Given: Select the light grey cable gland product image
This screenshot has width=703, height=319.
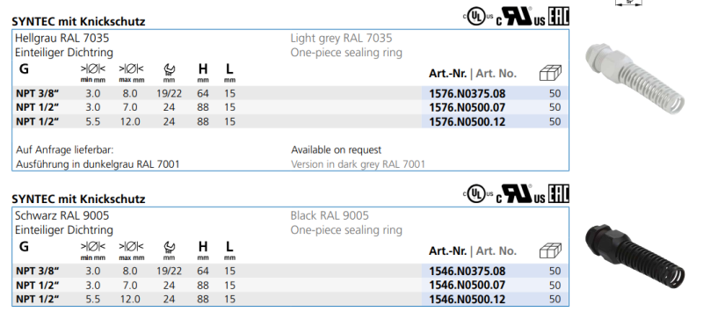Looking at the screenshot, I should [x=634, y=78].
